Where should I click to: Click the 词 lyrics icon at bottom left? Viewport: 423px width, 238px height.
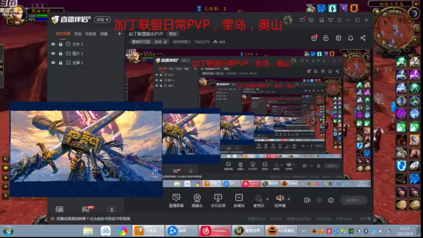[59, 209]
